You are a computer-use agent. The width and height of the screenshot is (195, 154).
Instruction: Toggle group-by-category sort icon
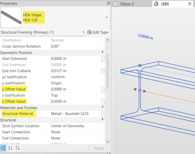tap(3, 148)
